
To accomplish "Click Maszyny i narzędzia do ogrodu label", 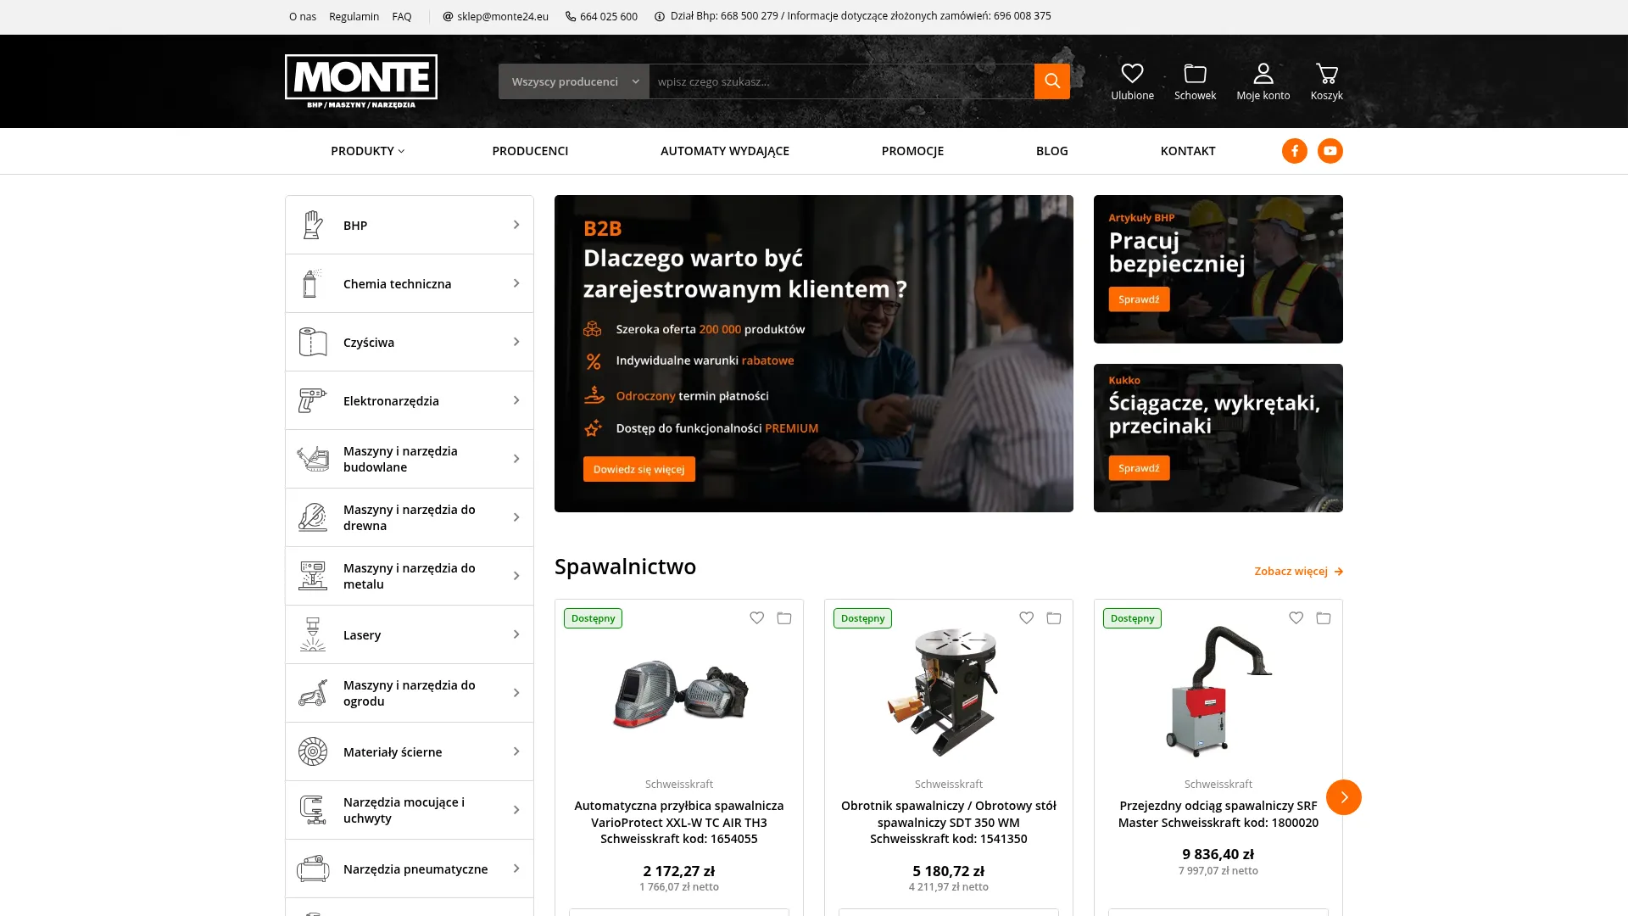I will point(410,693).
